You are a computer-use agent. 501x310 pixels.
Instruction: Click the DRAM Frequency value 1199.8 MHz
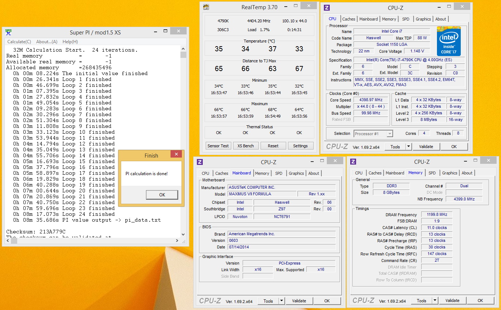pyautogui.click(x=437, y=215)
